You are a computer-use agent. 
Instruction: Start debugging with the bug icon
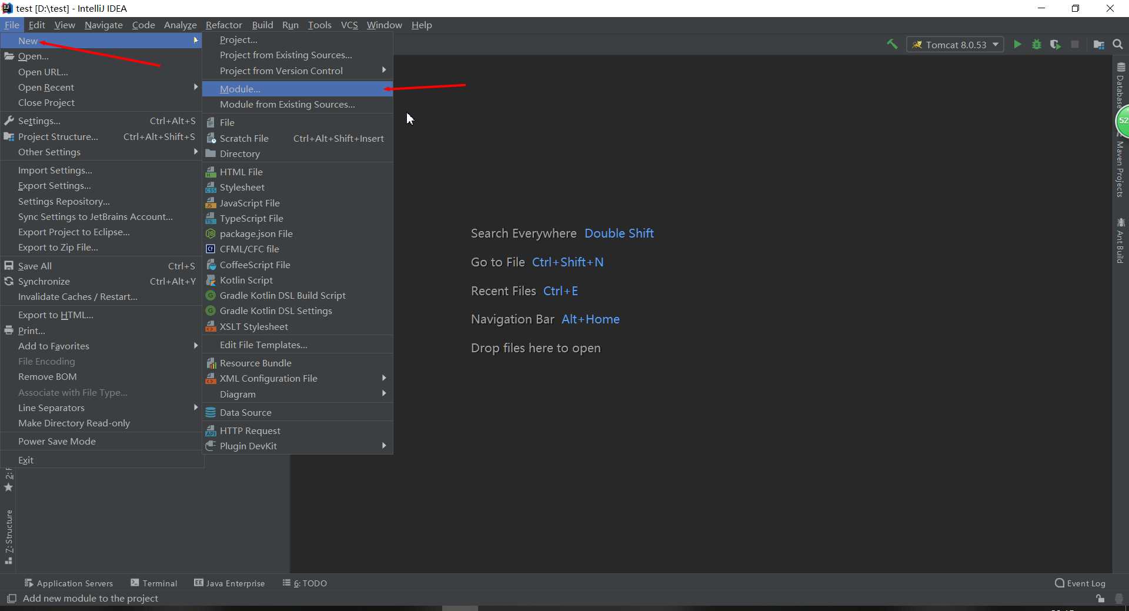coord(1037,45)
